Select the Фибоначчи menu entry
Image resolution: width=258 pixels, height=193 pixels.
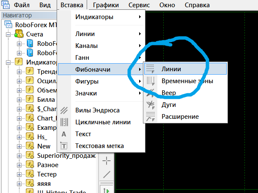point(101,69)
